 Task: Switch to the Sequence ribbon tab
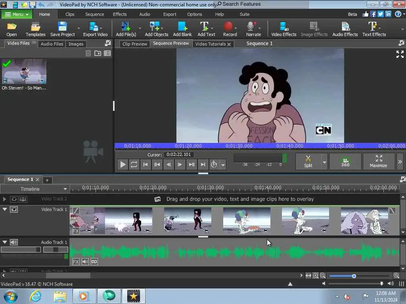point(94,14)
